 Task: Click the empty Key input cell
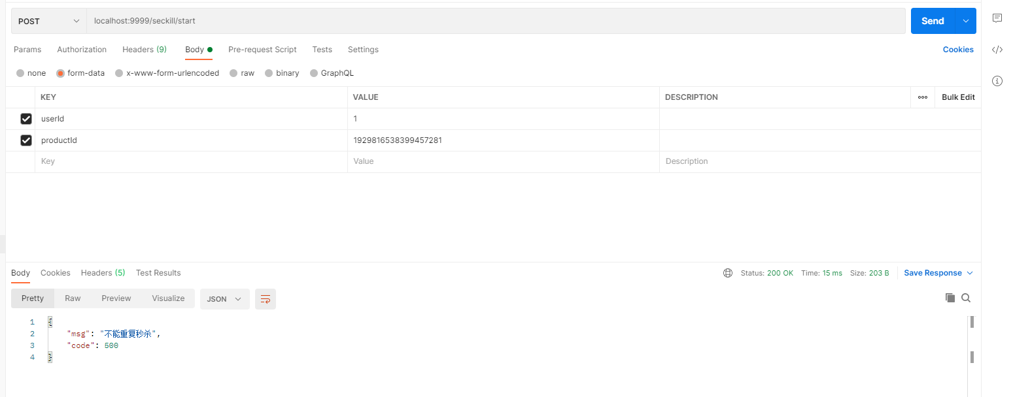tap(191, 161)
